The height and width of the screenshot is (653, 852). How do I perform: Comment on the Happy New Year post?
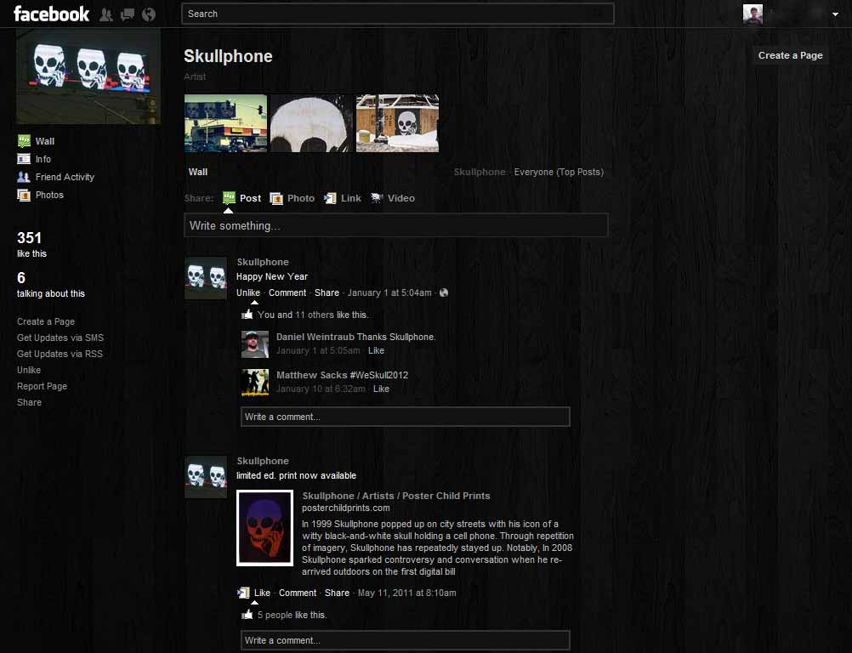(287, 292)
